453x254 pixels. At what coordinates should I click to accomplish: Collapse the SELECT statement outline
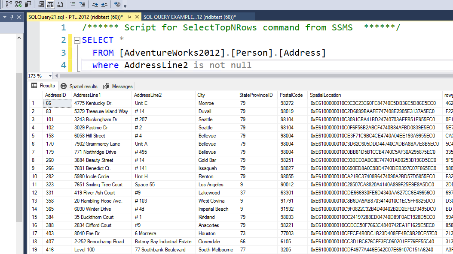[x=77, y=40]
